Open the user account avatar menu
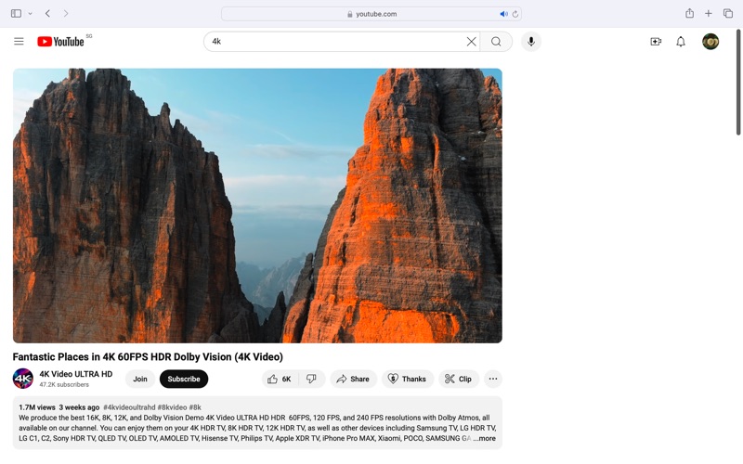The width and height of the screenshot is (743, 464). (710, 42)
